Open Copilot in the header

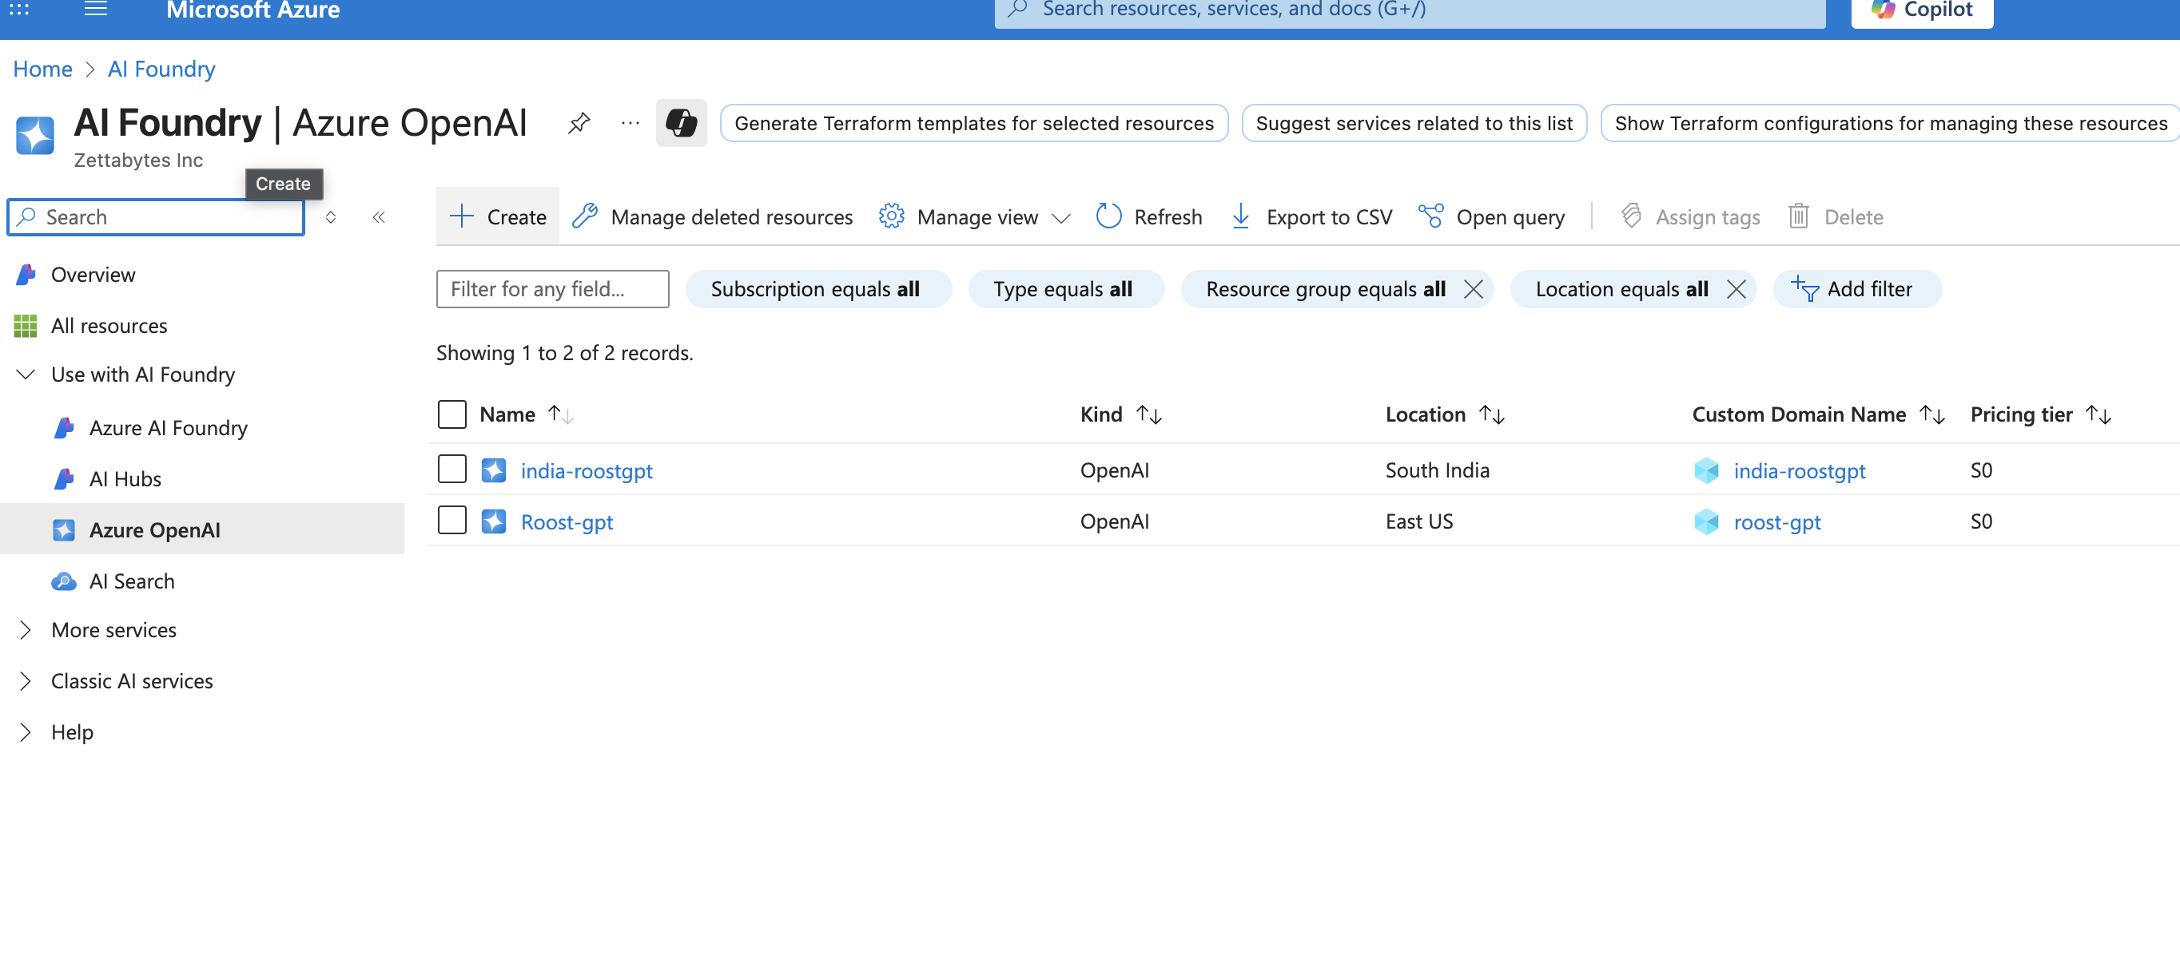(1922, 11)
